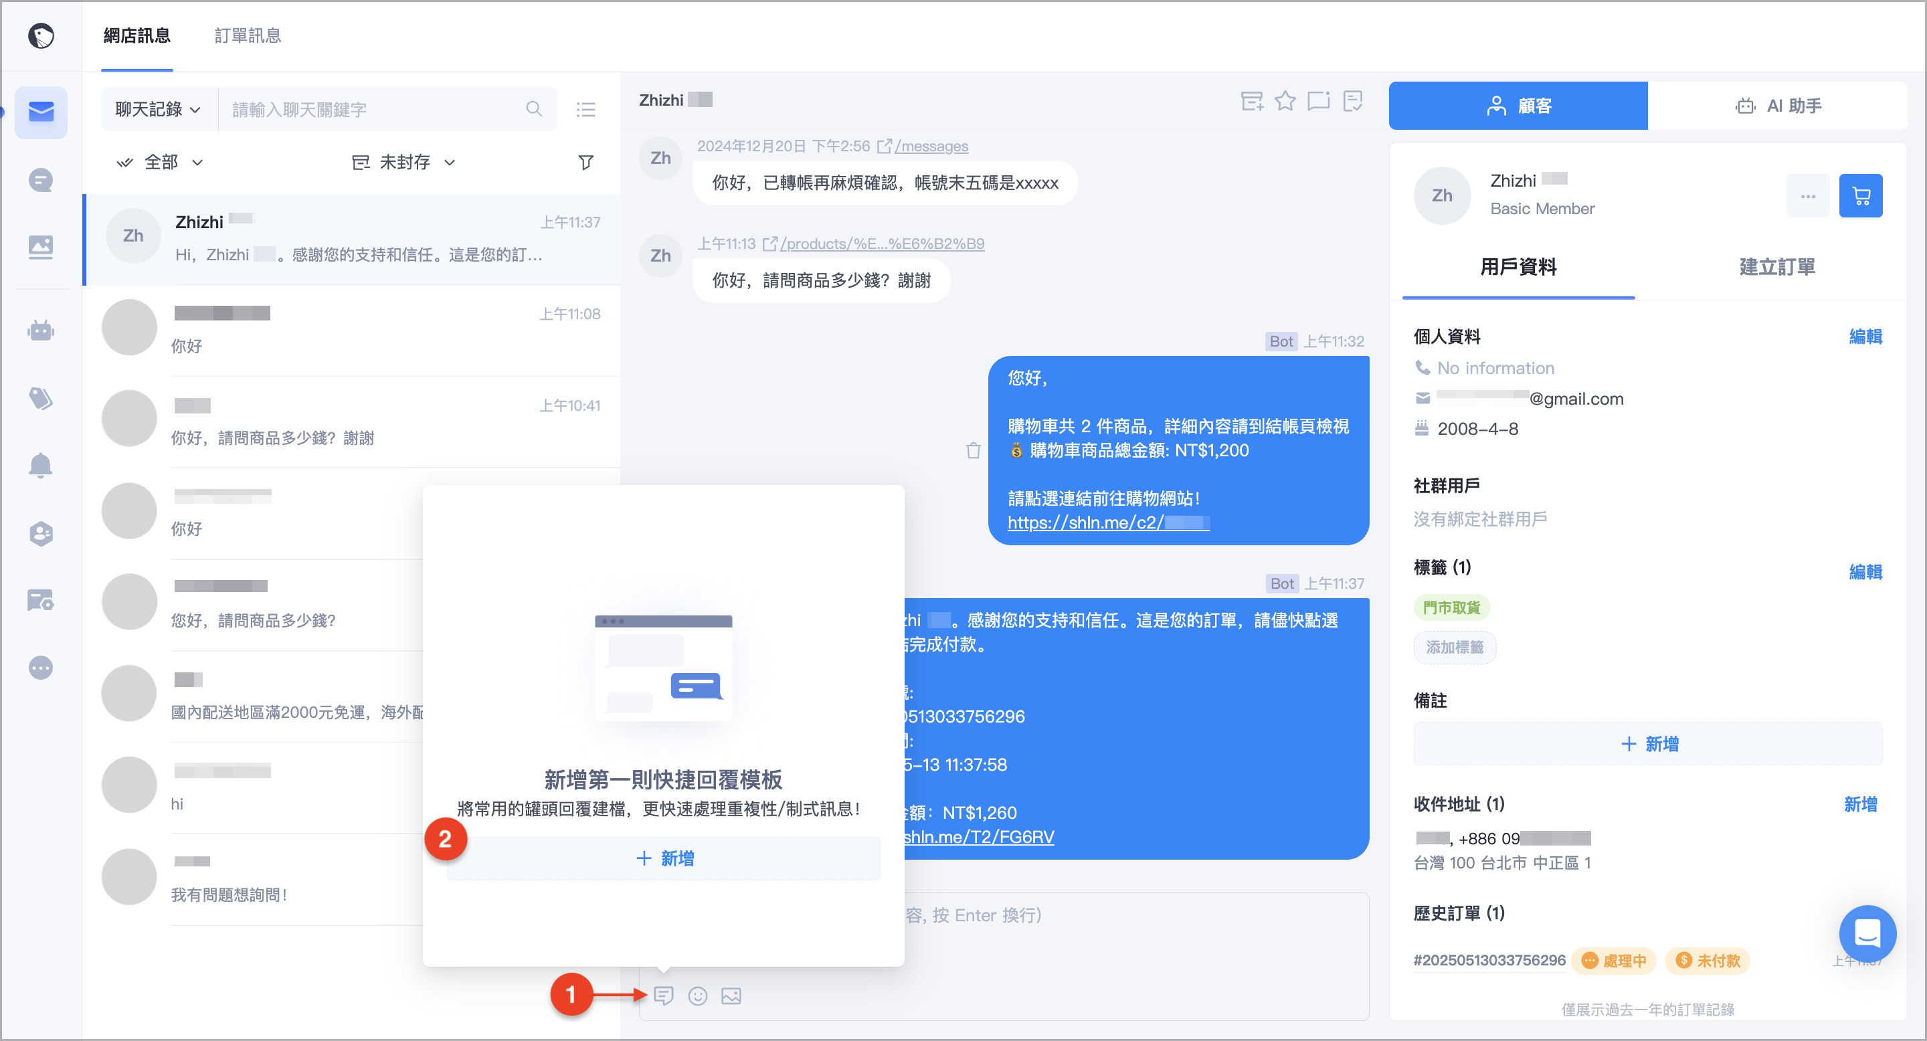Open the card settings icon in left sidebar
Screen dimensions: 1927x1041
pyautogui.click(x=41, y=599)
